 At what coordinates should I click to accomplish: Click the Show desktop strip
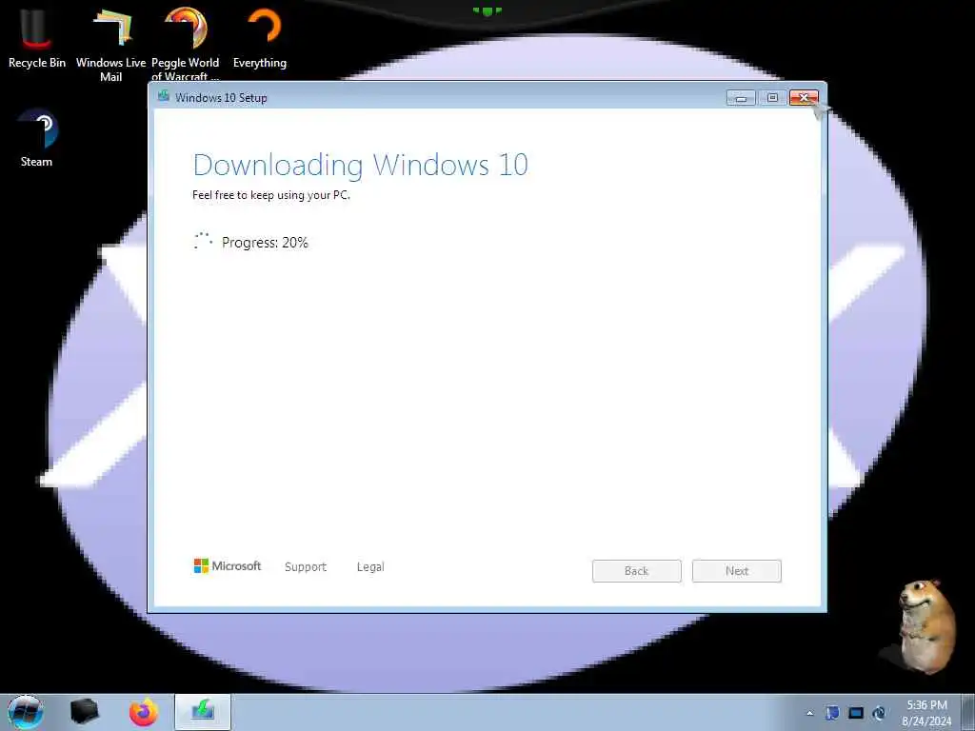[968, 712]
